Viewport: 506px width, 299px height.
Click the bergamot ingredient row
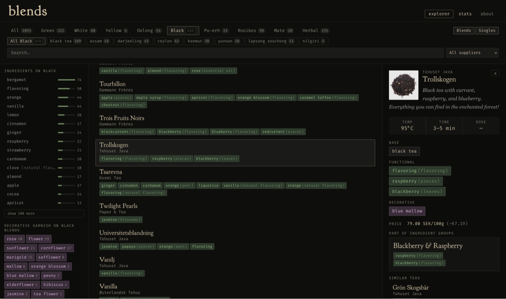(44, 80)
